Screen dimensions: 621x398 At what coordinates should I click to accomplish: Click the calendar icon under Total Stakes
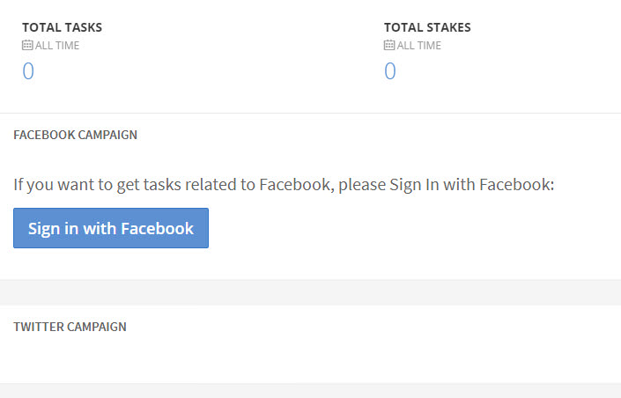389,45
